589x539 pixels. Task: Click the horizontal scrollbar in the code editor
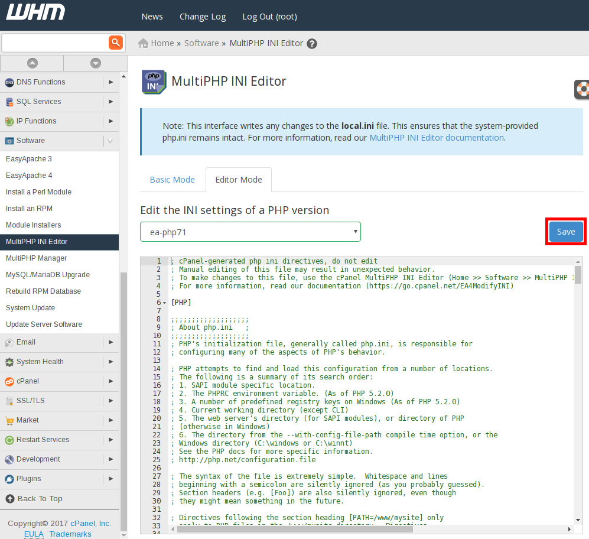(x=354, y=529)
